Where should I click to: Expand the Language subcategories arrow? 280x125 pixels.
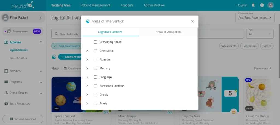(x=87, y=77)
